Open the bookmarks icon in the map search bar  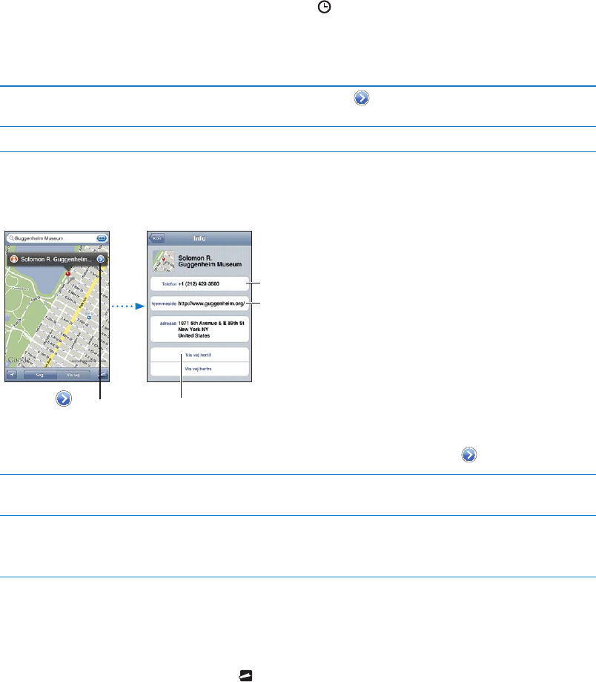pyautogui.click(x=102, y=238)
